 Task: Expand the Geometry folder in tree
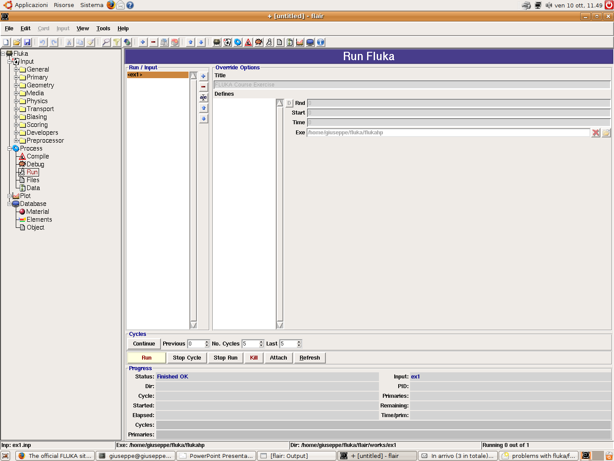[x=16, y=85]
